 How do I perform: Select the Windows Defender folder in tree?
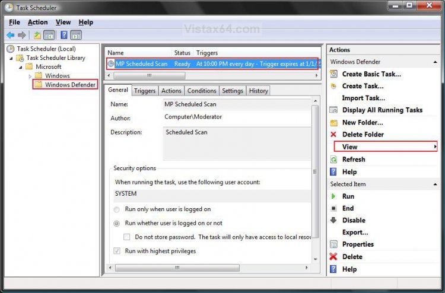pyautogui.click(x=65, y=85)
